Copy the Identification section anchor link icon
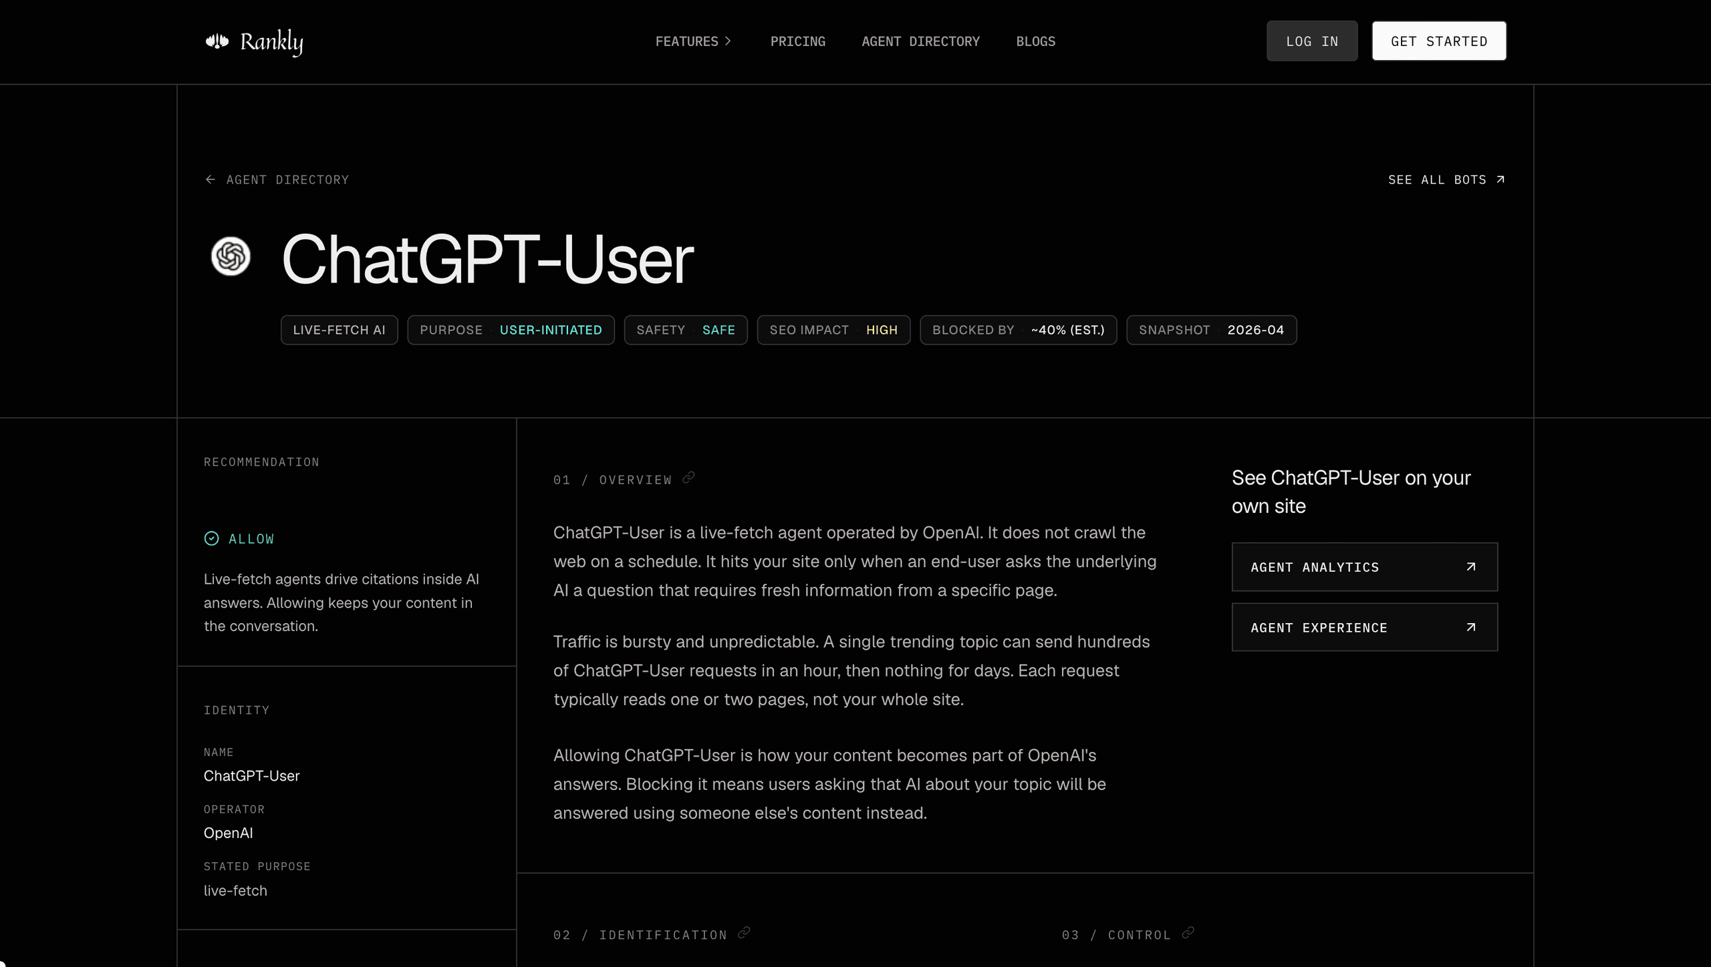This screenshot has height=967, width=1711. (x=744, y=933)
